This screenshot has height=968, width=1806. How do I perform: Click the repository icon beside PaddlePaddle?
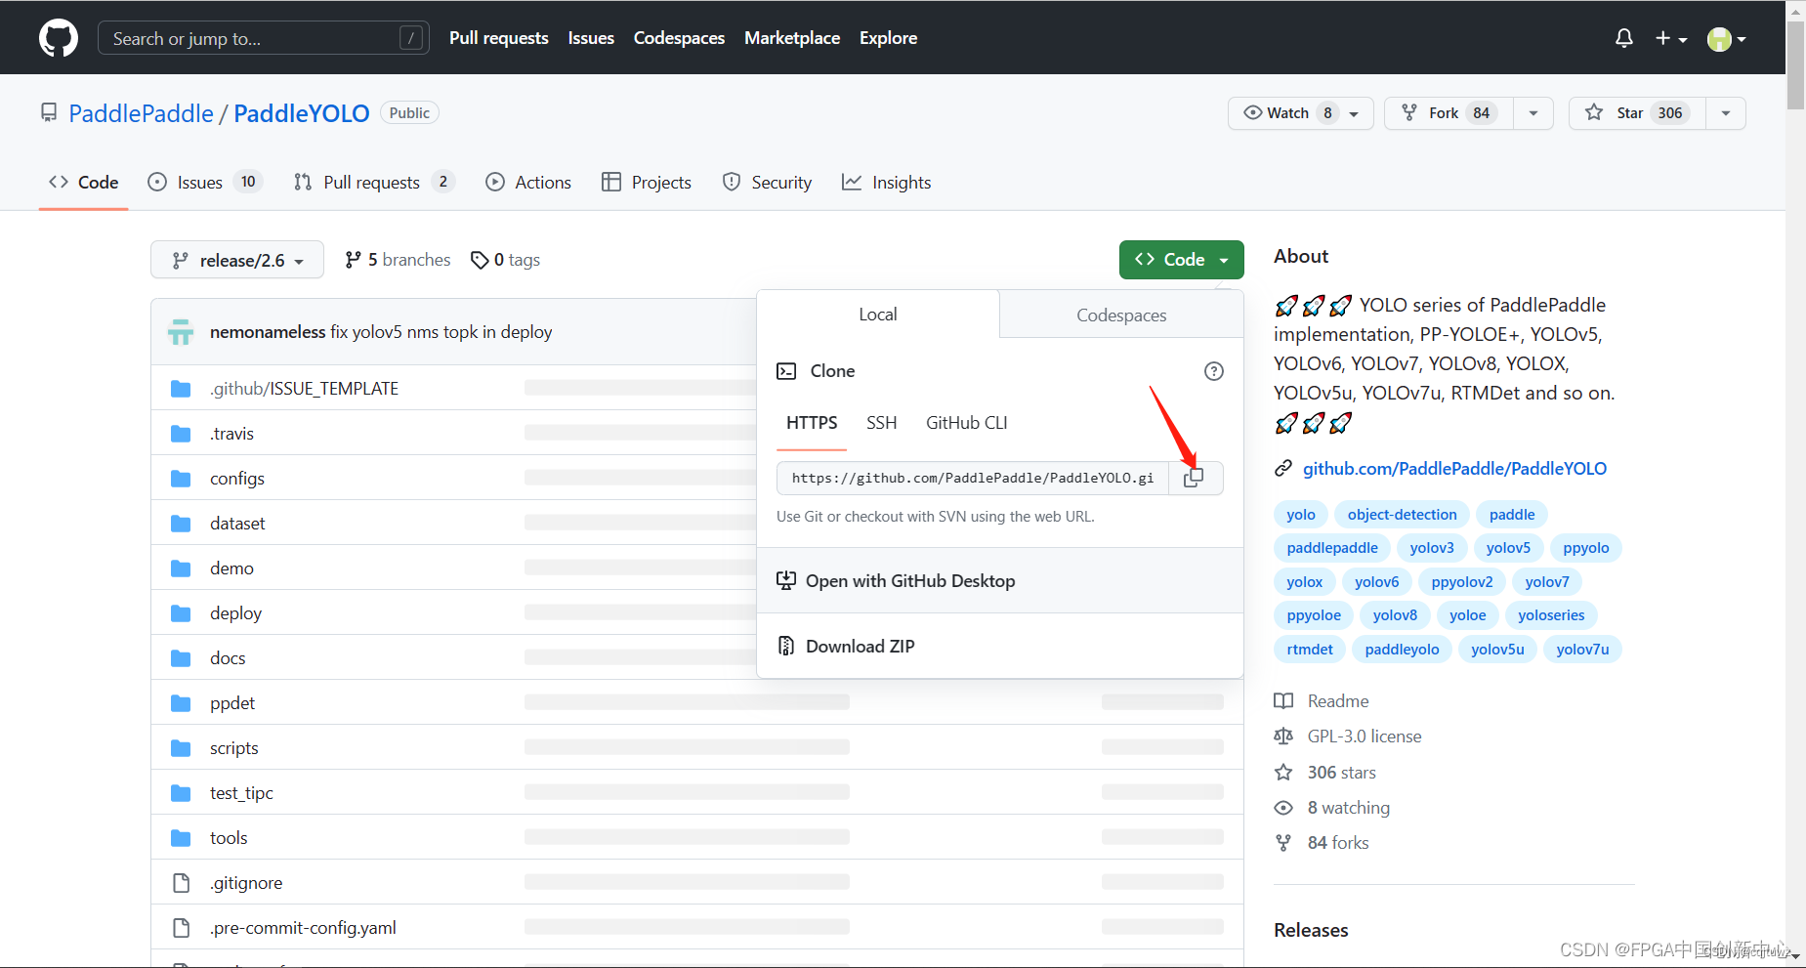[49, 113]
